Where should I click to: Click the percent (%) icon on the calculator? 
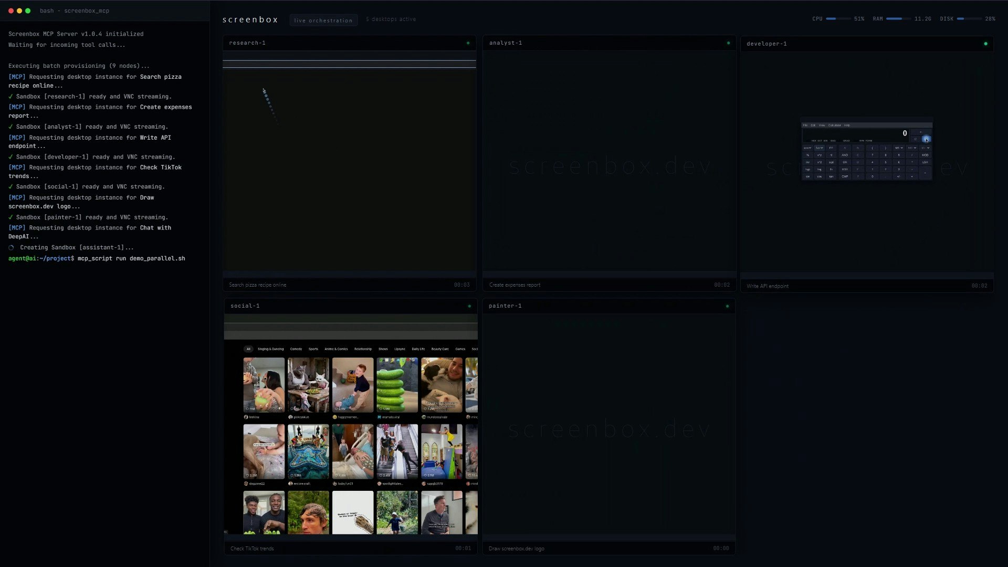click(808, 155)
